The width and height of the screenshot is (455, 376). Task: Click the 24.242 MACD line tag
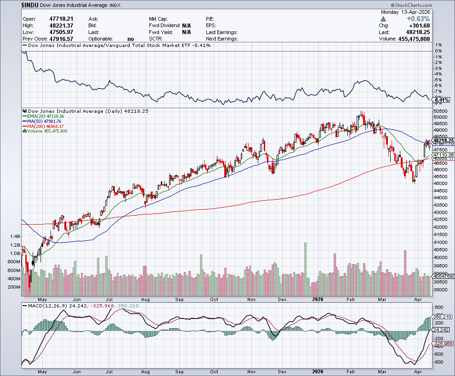point(441,330)
